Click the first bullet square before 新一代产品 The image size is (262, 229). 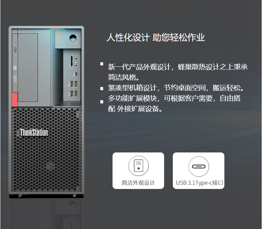102,64
